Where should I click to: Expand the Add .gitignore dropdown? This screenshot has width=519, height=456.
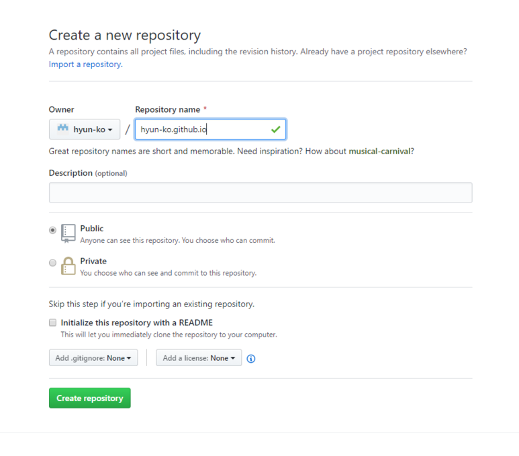[x=93, y=358]
